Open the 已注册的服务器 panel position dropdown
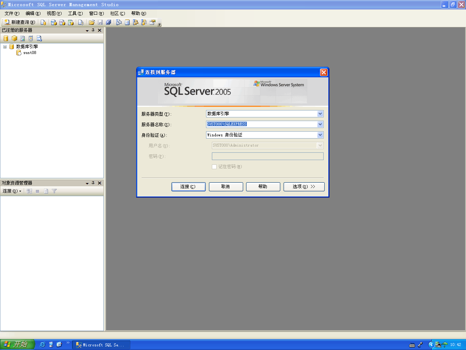 coord(87,31)
